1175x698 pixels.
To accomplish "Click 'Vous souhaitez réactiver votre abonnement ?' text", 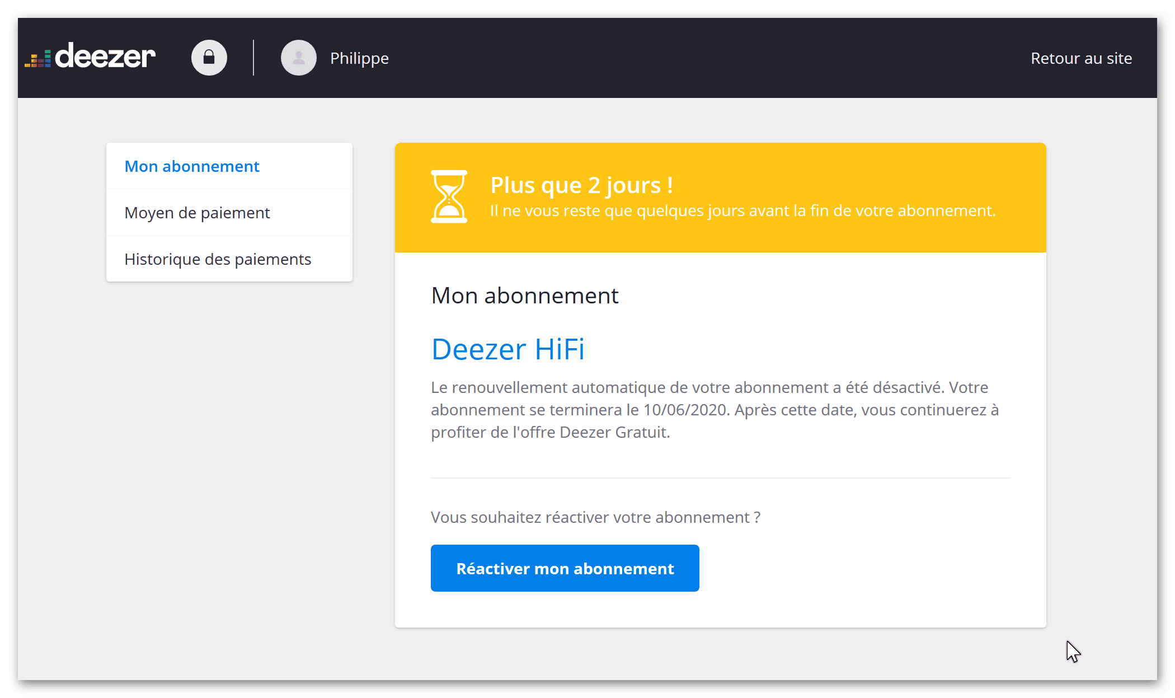I will coord(596,517).
